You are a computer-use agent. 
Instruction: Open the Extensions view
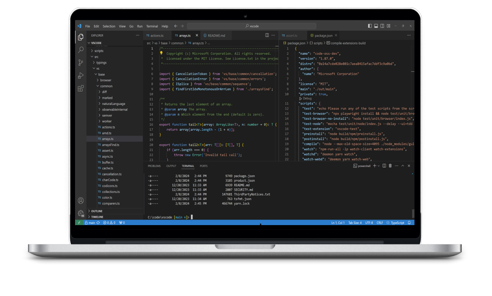(81, 88)
